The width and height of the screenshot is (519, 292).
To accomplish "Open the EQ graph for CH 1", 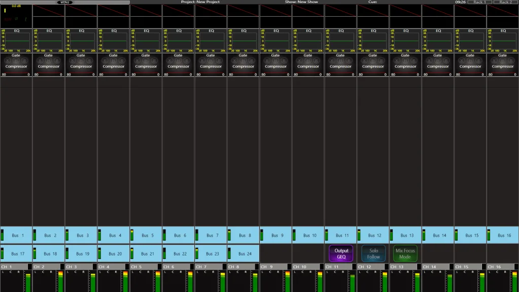I will [16, 41].
